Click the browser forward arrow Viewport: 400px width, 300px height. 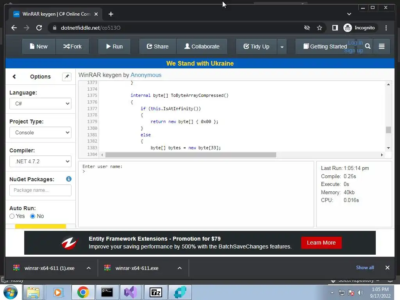[27, 28]
